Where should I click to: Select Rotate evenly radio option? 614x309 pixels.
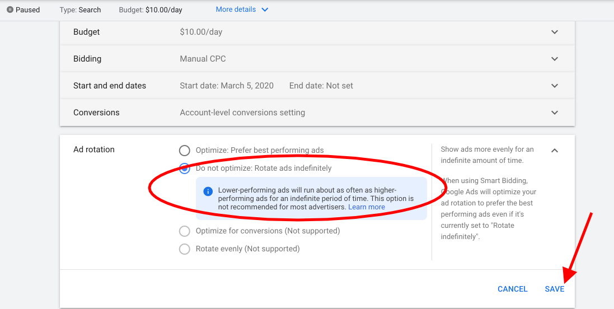pos(185,249)
